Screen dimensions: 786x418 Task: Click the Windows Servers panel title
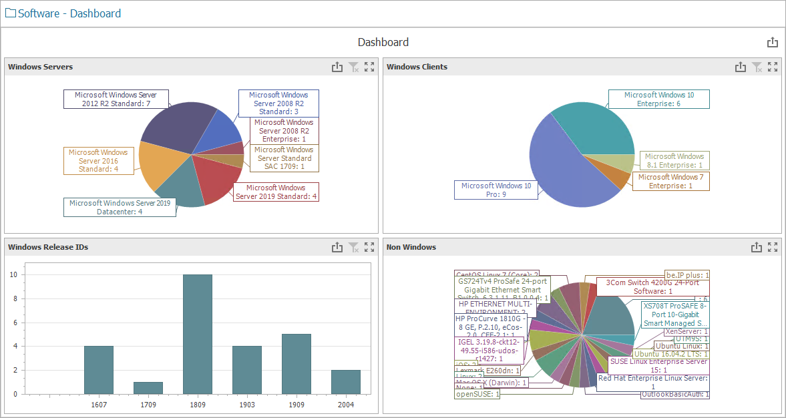point(41,67)
